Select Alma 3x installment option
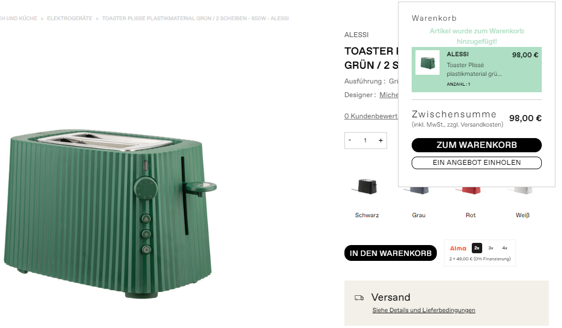The image size is (562, 328). click(491, 248)
